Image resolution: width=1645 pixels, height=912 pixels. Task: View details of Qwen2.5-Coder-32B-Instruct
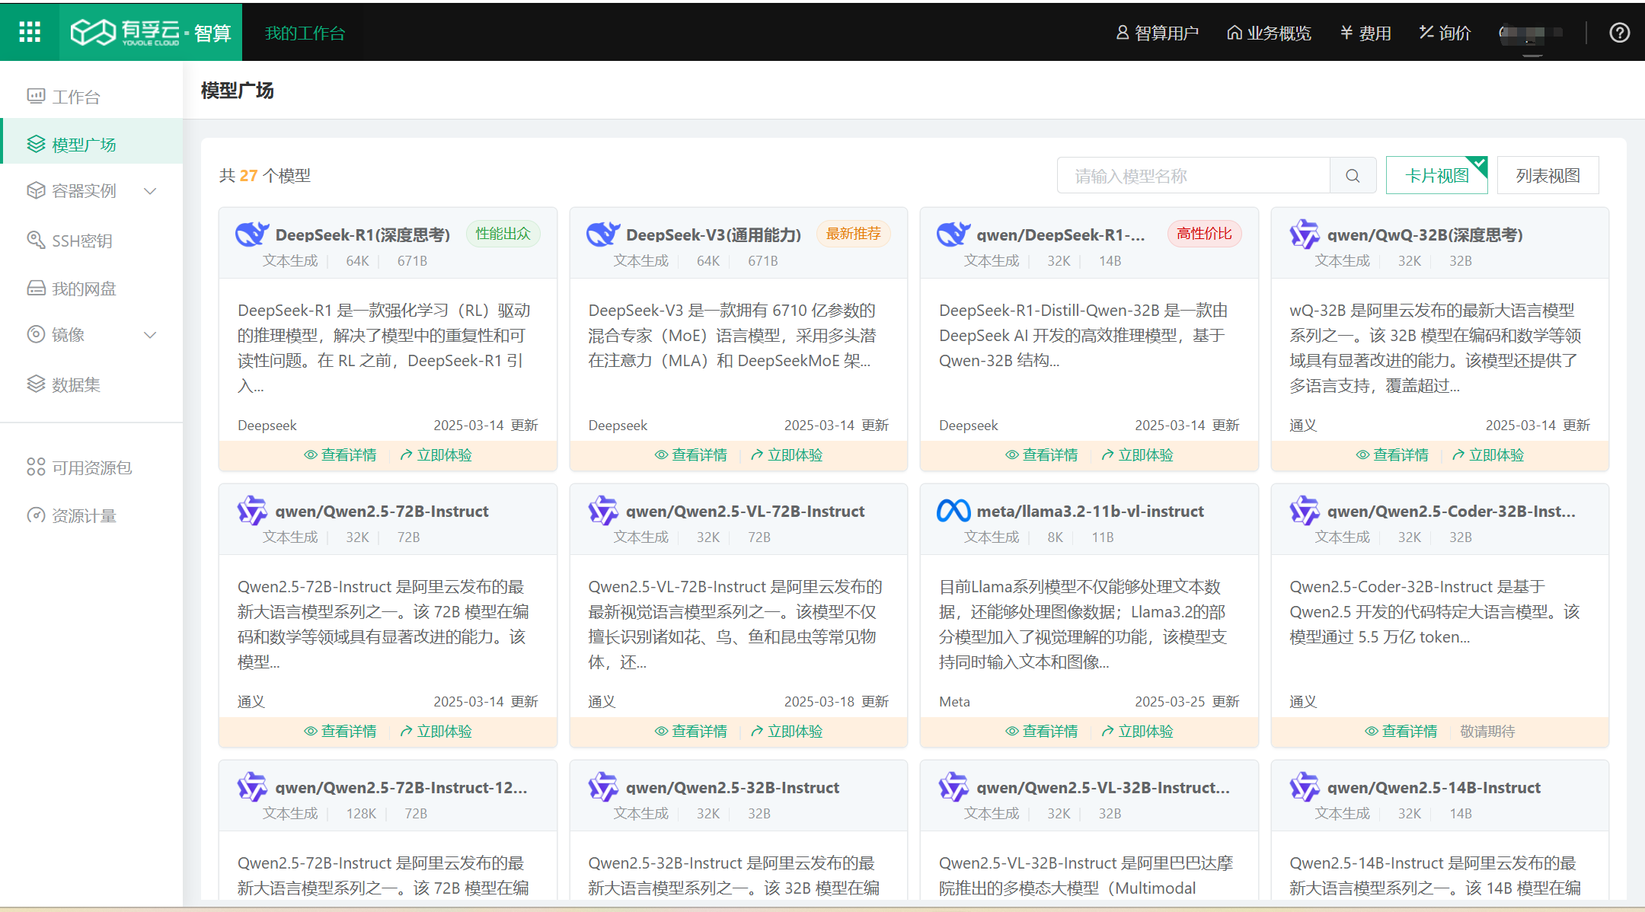[1401, 731]
